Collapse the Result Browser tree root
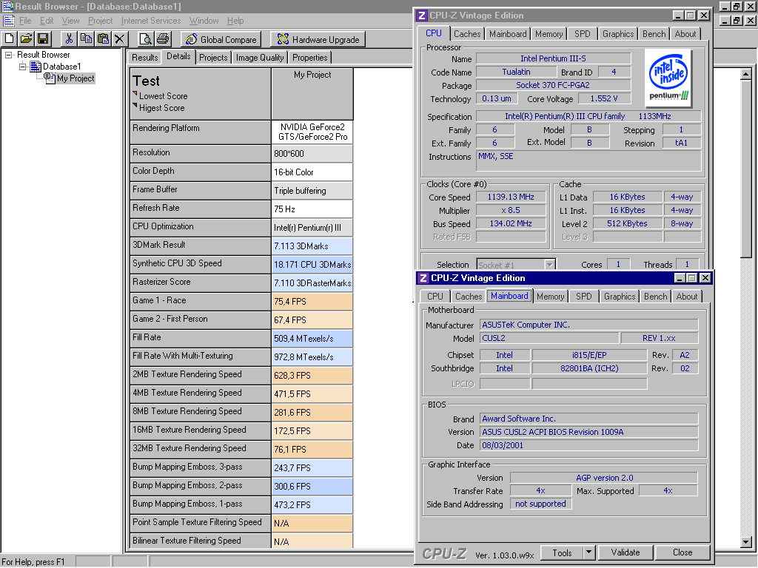The height and width of the screenshot is (568, 758). (9, 55)
